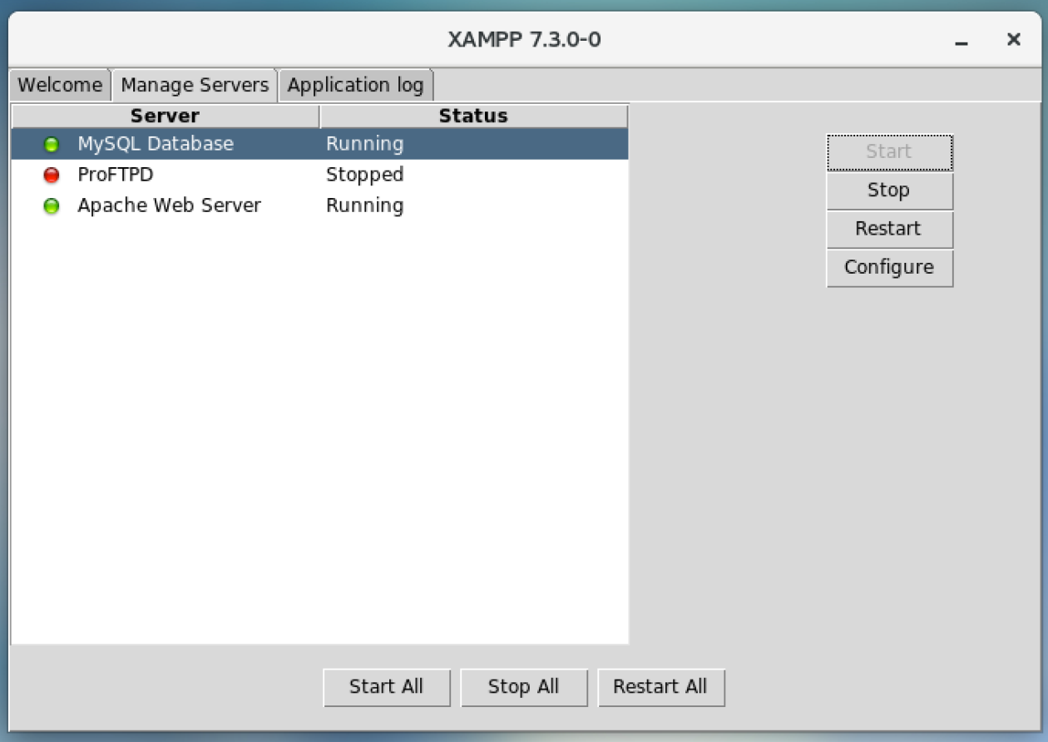Select the MySQL Database row
The width and height of the screenshot is (1048, 742).
tap(319, 144)
